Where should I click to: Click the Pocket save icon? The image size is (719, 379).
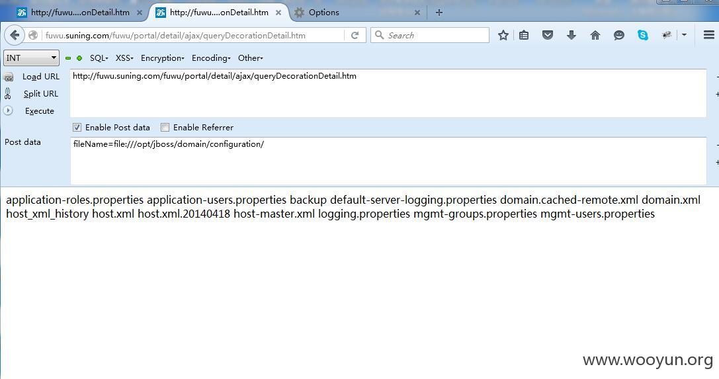pos(548,35)
